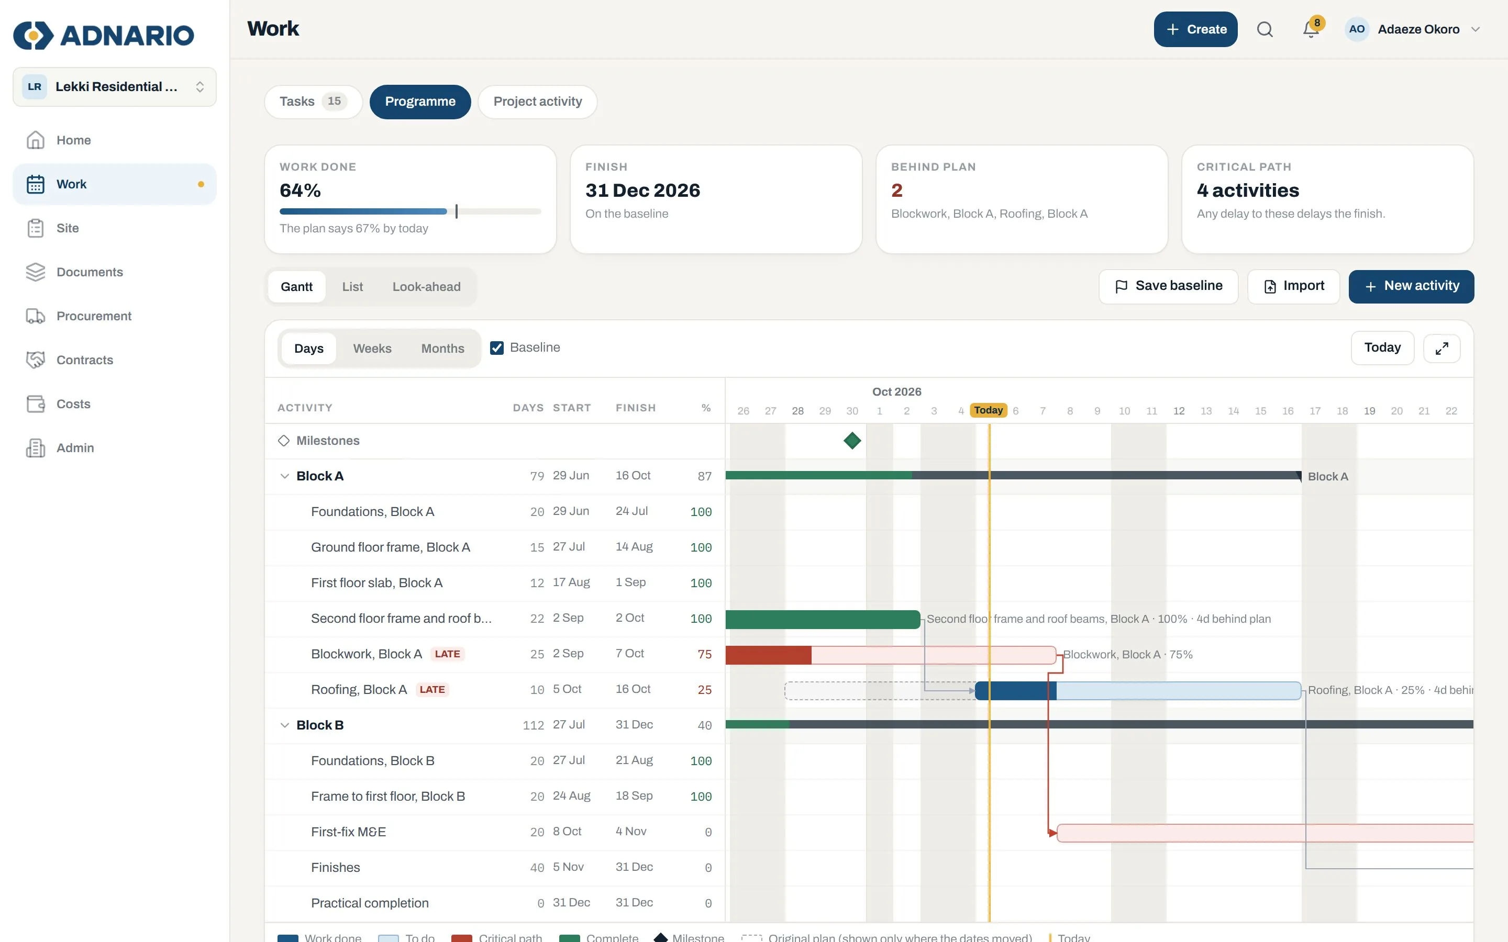The width and height of the screenshot is (1508, 942).
Task: Click the Adnario logo
Action: (104, 35)
